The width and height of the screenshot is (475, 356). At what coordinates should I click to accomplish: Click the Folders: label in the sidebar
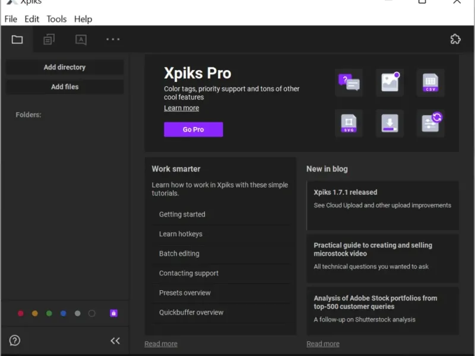point(28,115)
